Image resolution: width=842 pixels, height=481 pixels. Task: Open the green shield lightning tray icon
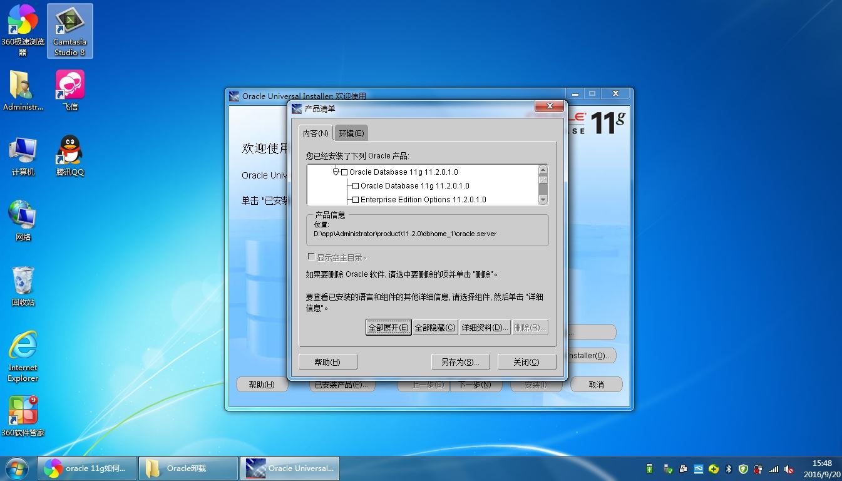743,468
